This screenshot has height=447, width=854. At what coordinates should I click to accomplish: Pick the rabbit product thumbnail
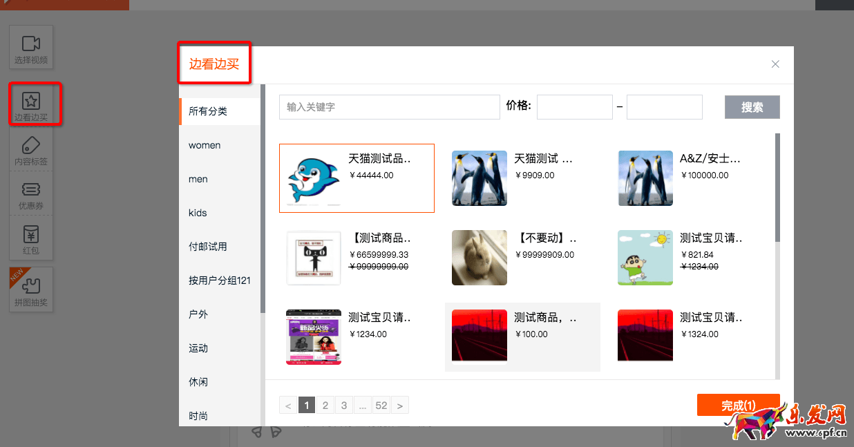(479, 258)
